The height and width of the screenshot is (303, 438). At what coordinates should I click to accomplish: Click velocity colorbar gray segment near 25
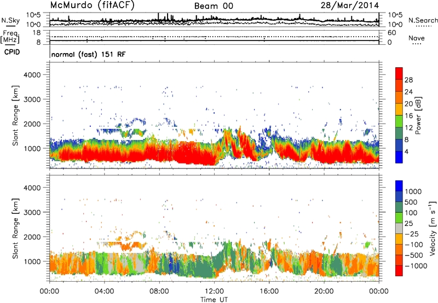point(399,228)
